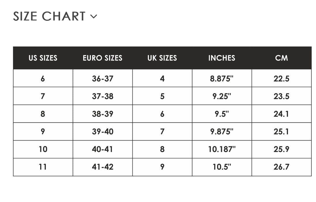This screenshot has height=202, width=316.
Task: Select the 37-38 Euro size cell
Action: pyautogui.click(x=102, y=96)
